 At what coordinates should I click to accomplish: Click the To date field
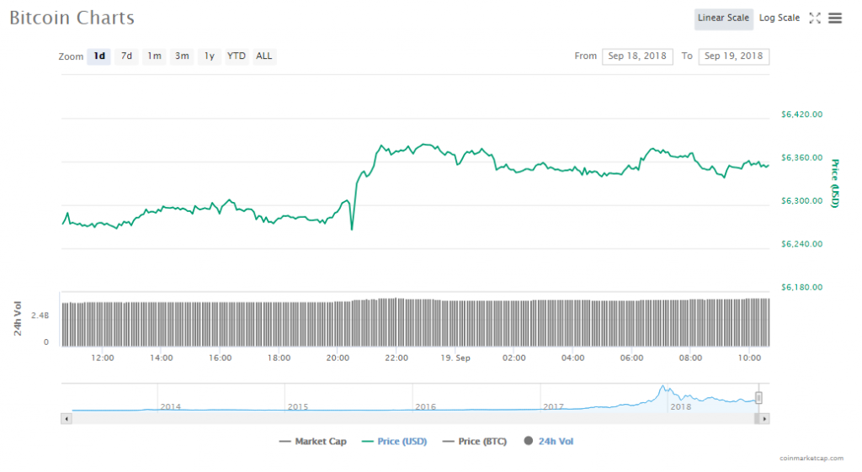(733, 56)
